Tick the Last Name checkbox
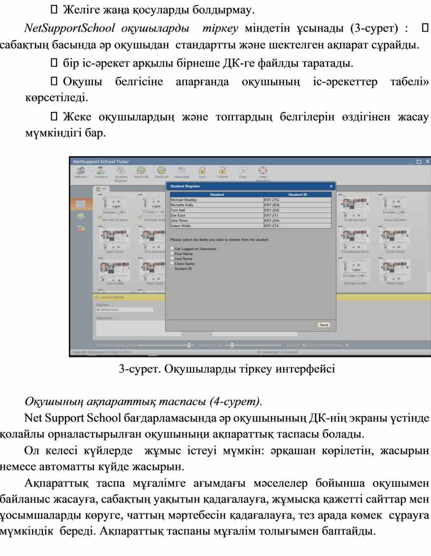Screen dimensions: 431x556 [x=172, y=259]
